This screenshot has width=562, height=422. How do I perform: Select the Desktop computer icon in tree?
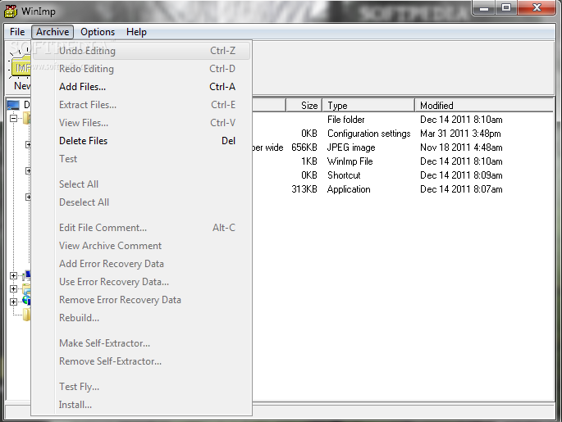tap(14, 105)
